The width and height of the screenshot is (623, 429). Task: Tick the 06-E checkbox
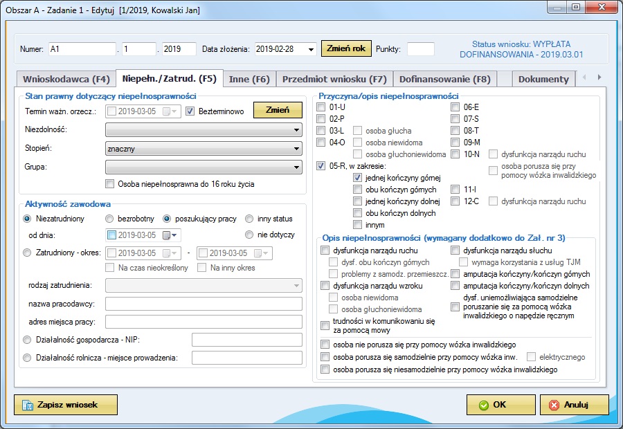click(455, 107)
